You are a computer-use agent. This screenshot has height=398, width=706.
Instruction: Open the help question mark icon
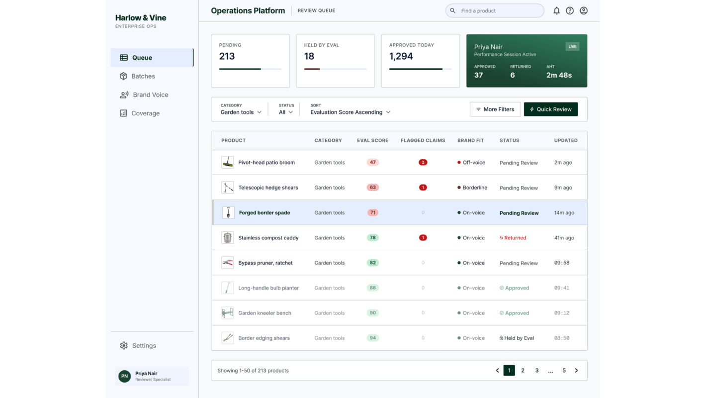point(570,10)
